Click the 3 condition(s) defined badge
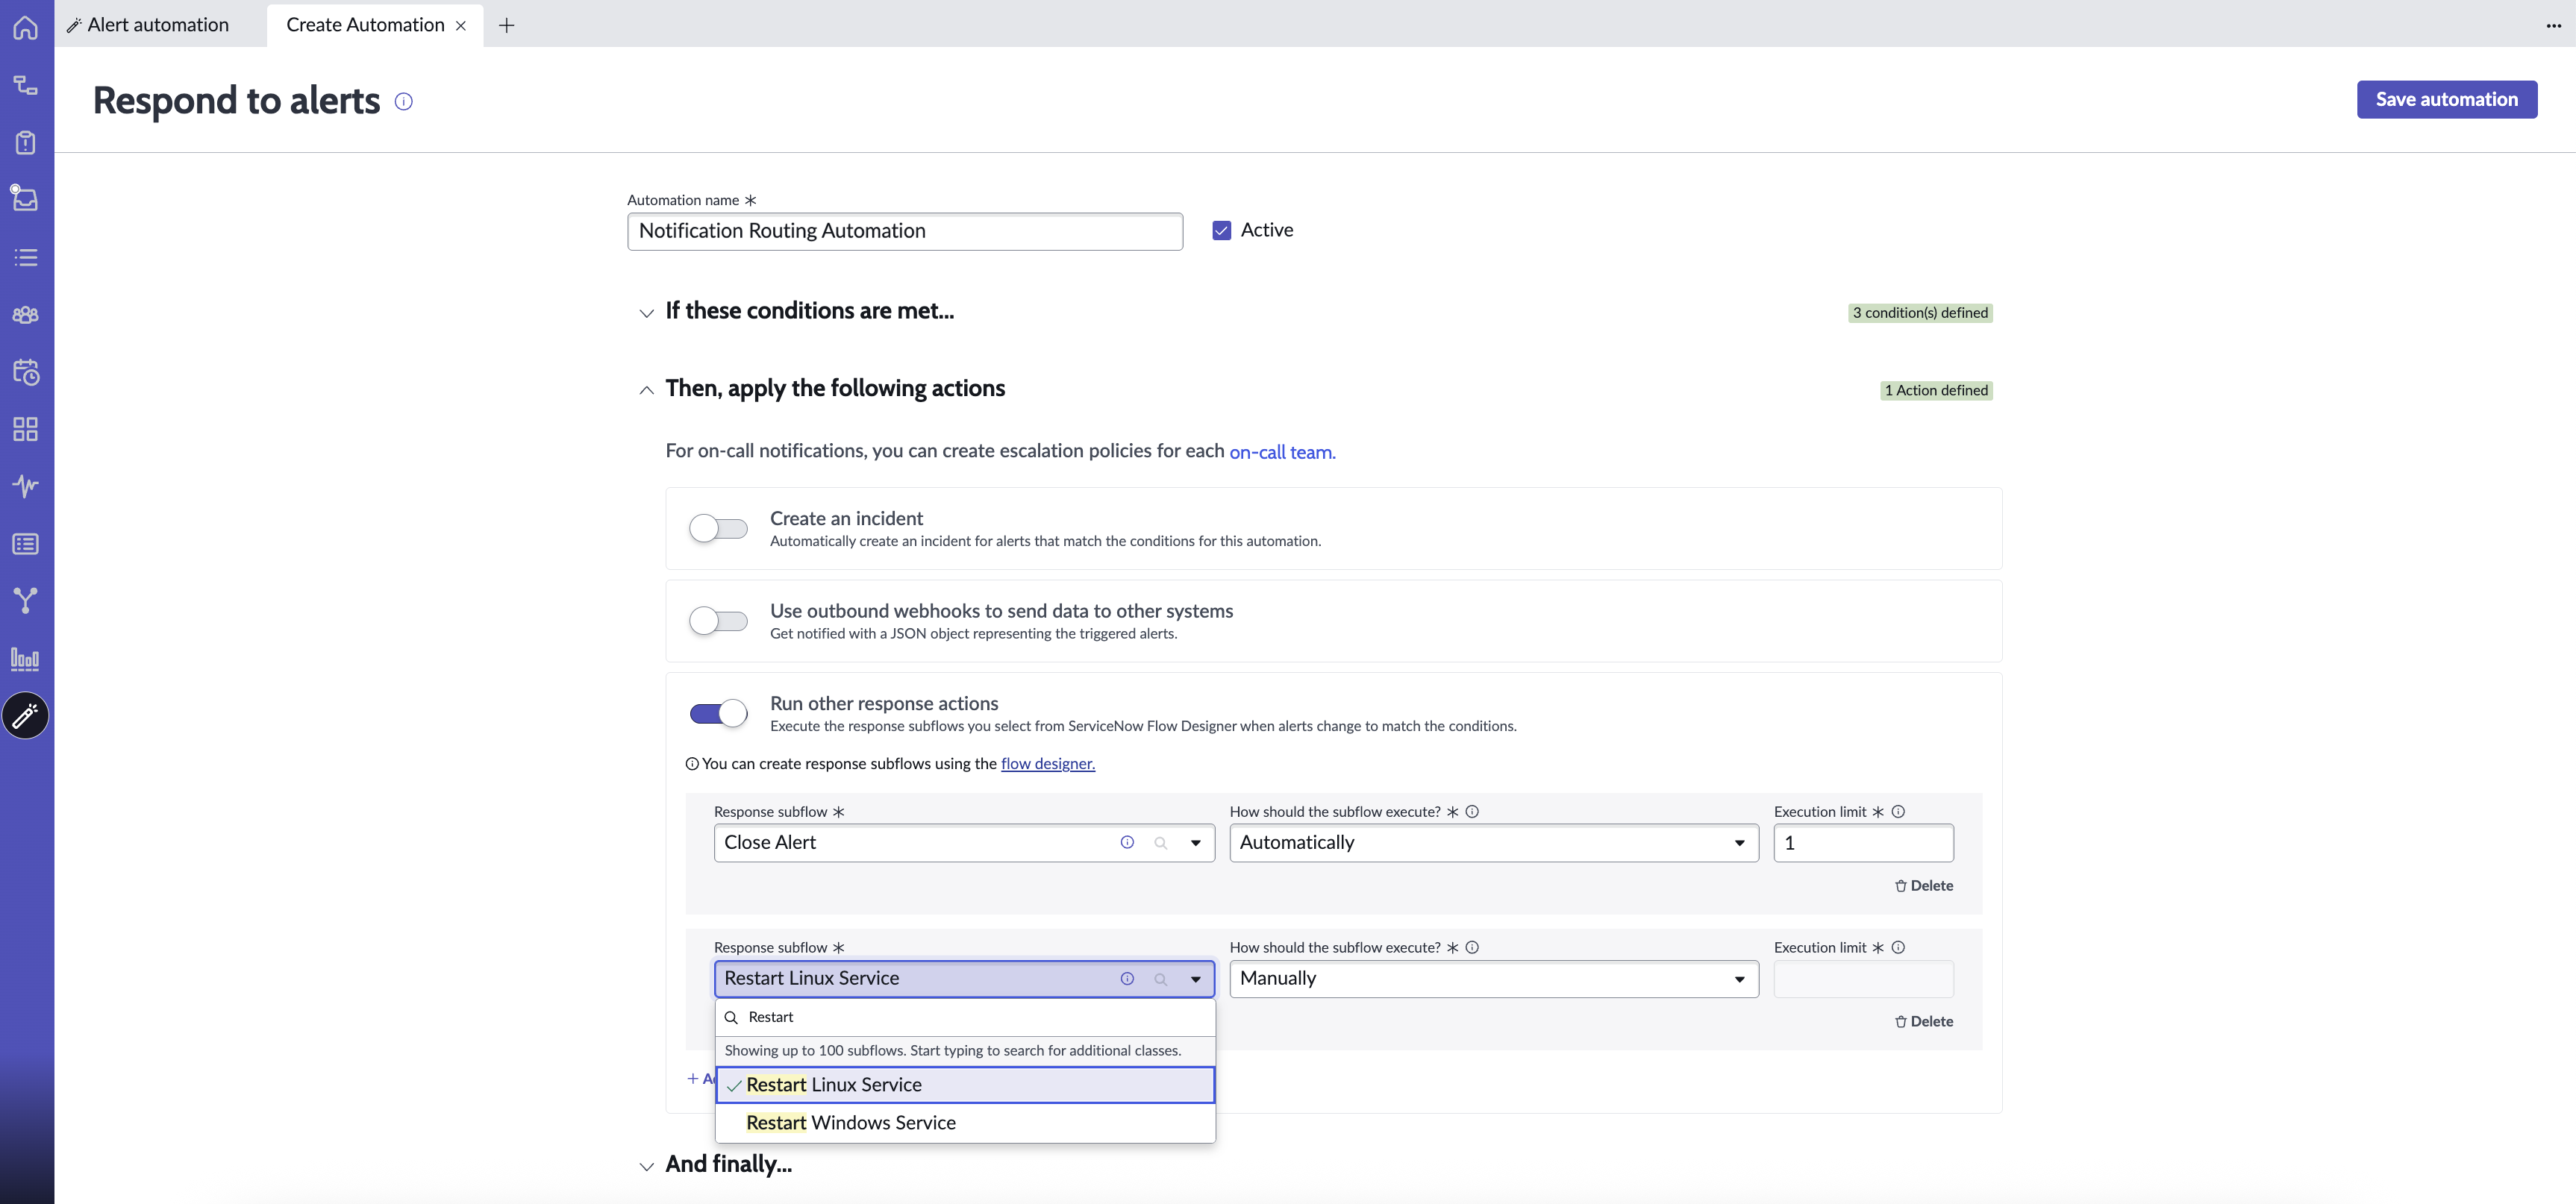 (x=1920, y=313)
